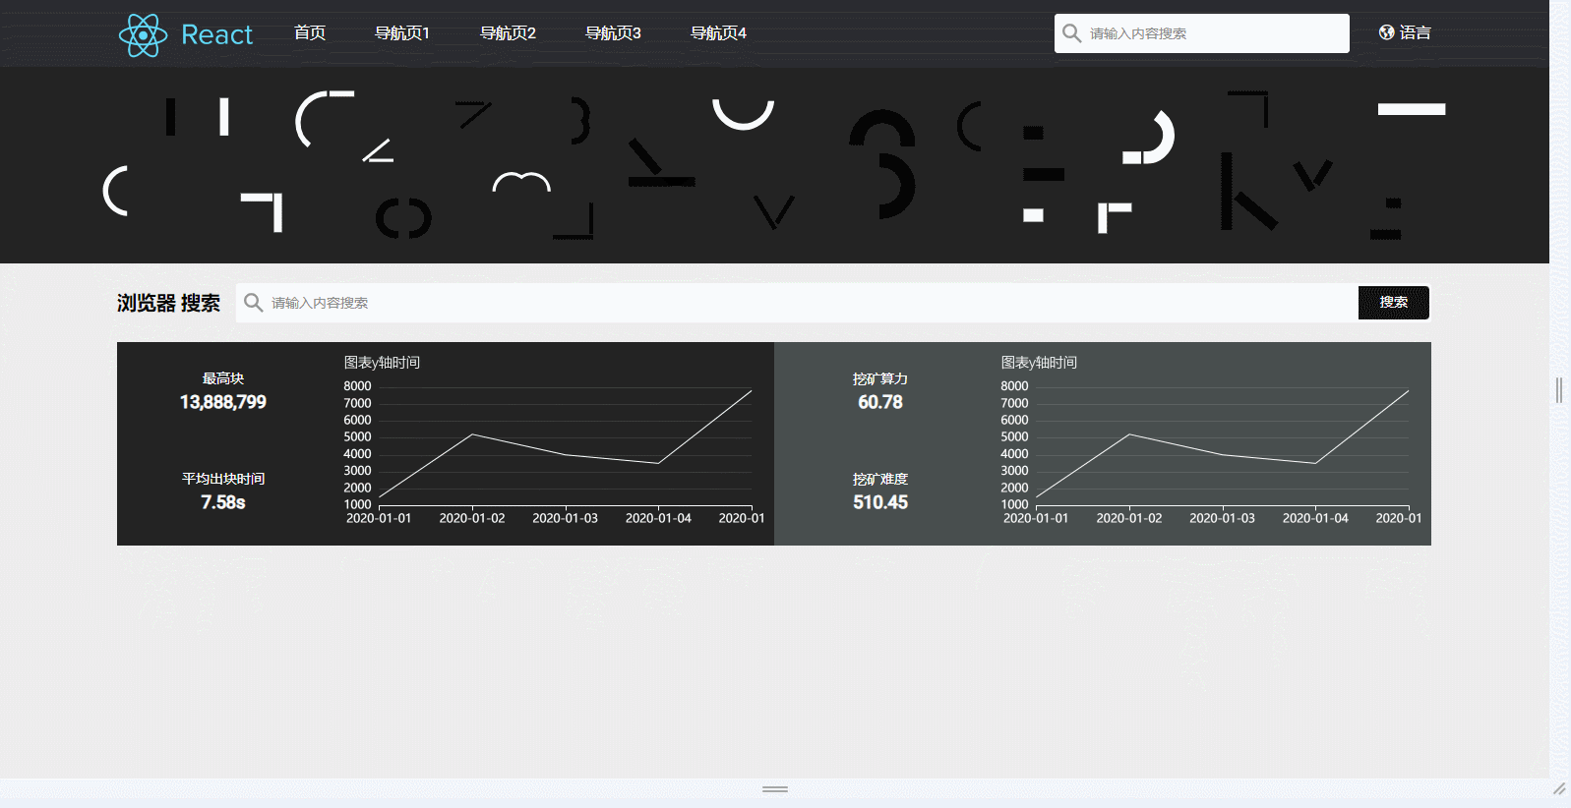
Task: Click the React atom logo icon
Action: 144,35
